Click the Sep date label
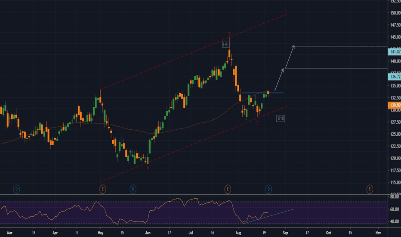 [286, 233]
